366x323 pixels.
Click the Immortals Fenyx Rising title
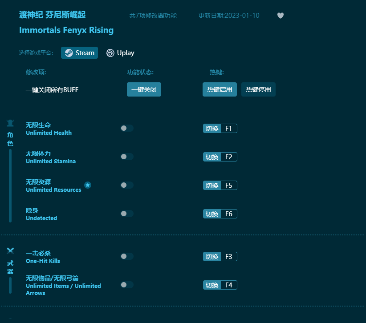tap(66, 30)
